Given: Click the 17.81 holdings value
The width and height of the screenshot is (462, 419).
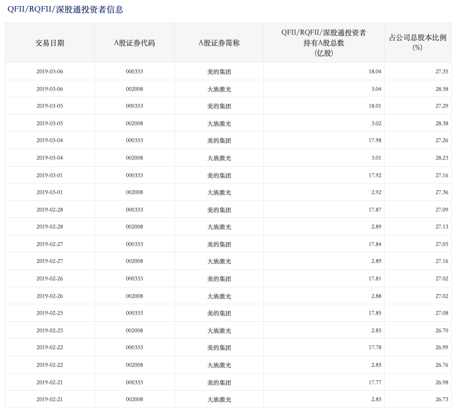Looking at the screenshot, I should tap(375, 278).
